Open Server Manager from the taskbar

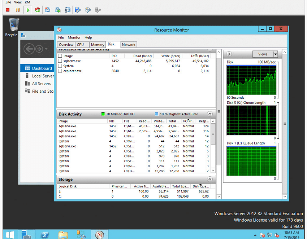(x=26, y=235)
